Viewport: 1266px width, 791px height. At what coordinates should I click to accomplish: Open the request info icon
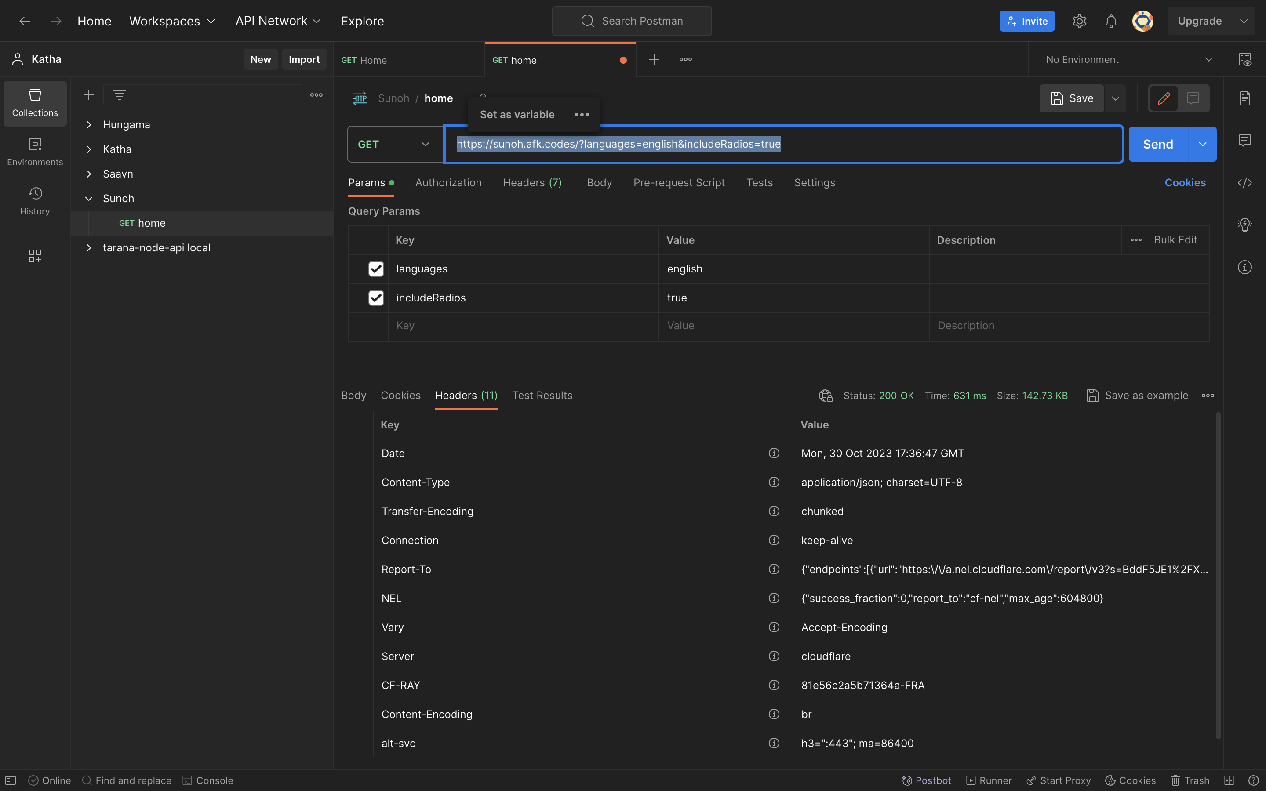click(1244, 267)
